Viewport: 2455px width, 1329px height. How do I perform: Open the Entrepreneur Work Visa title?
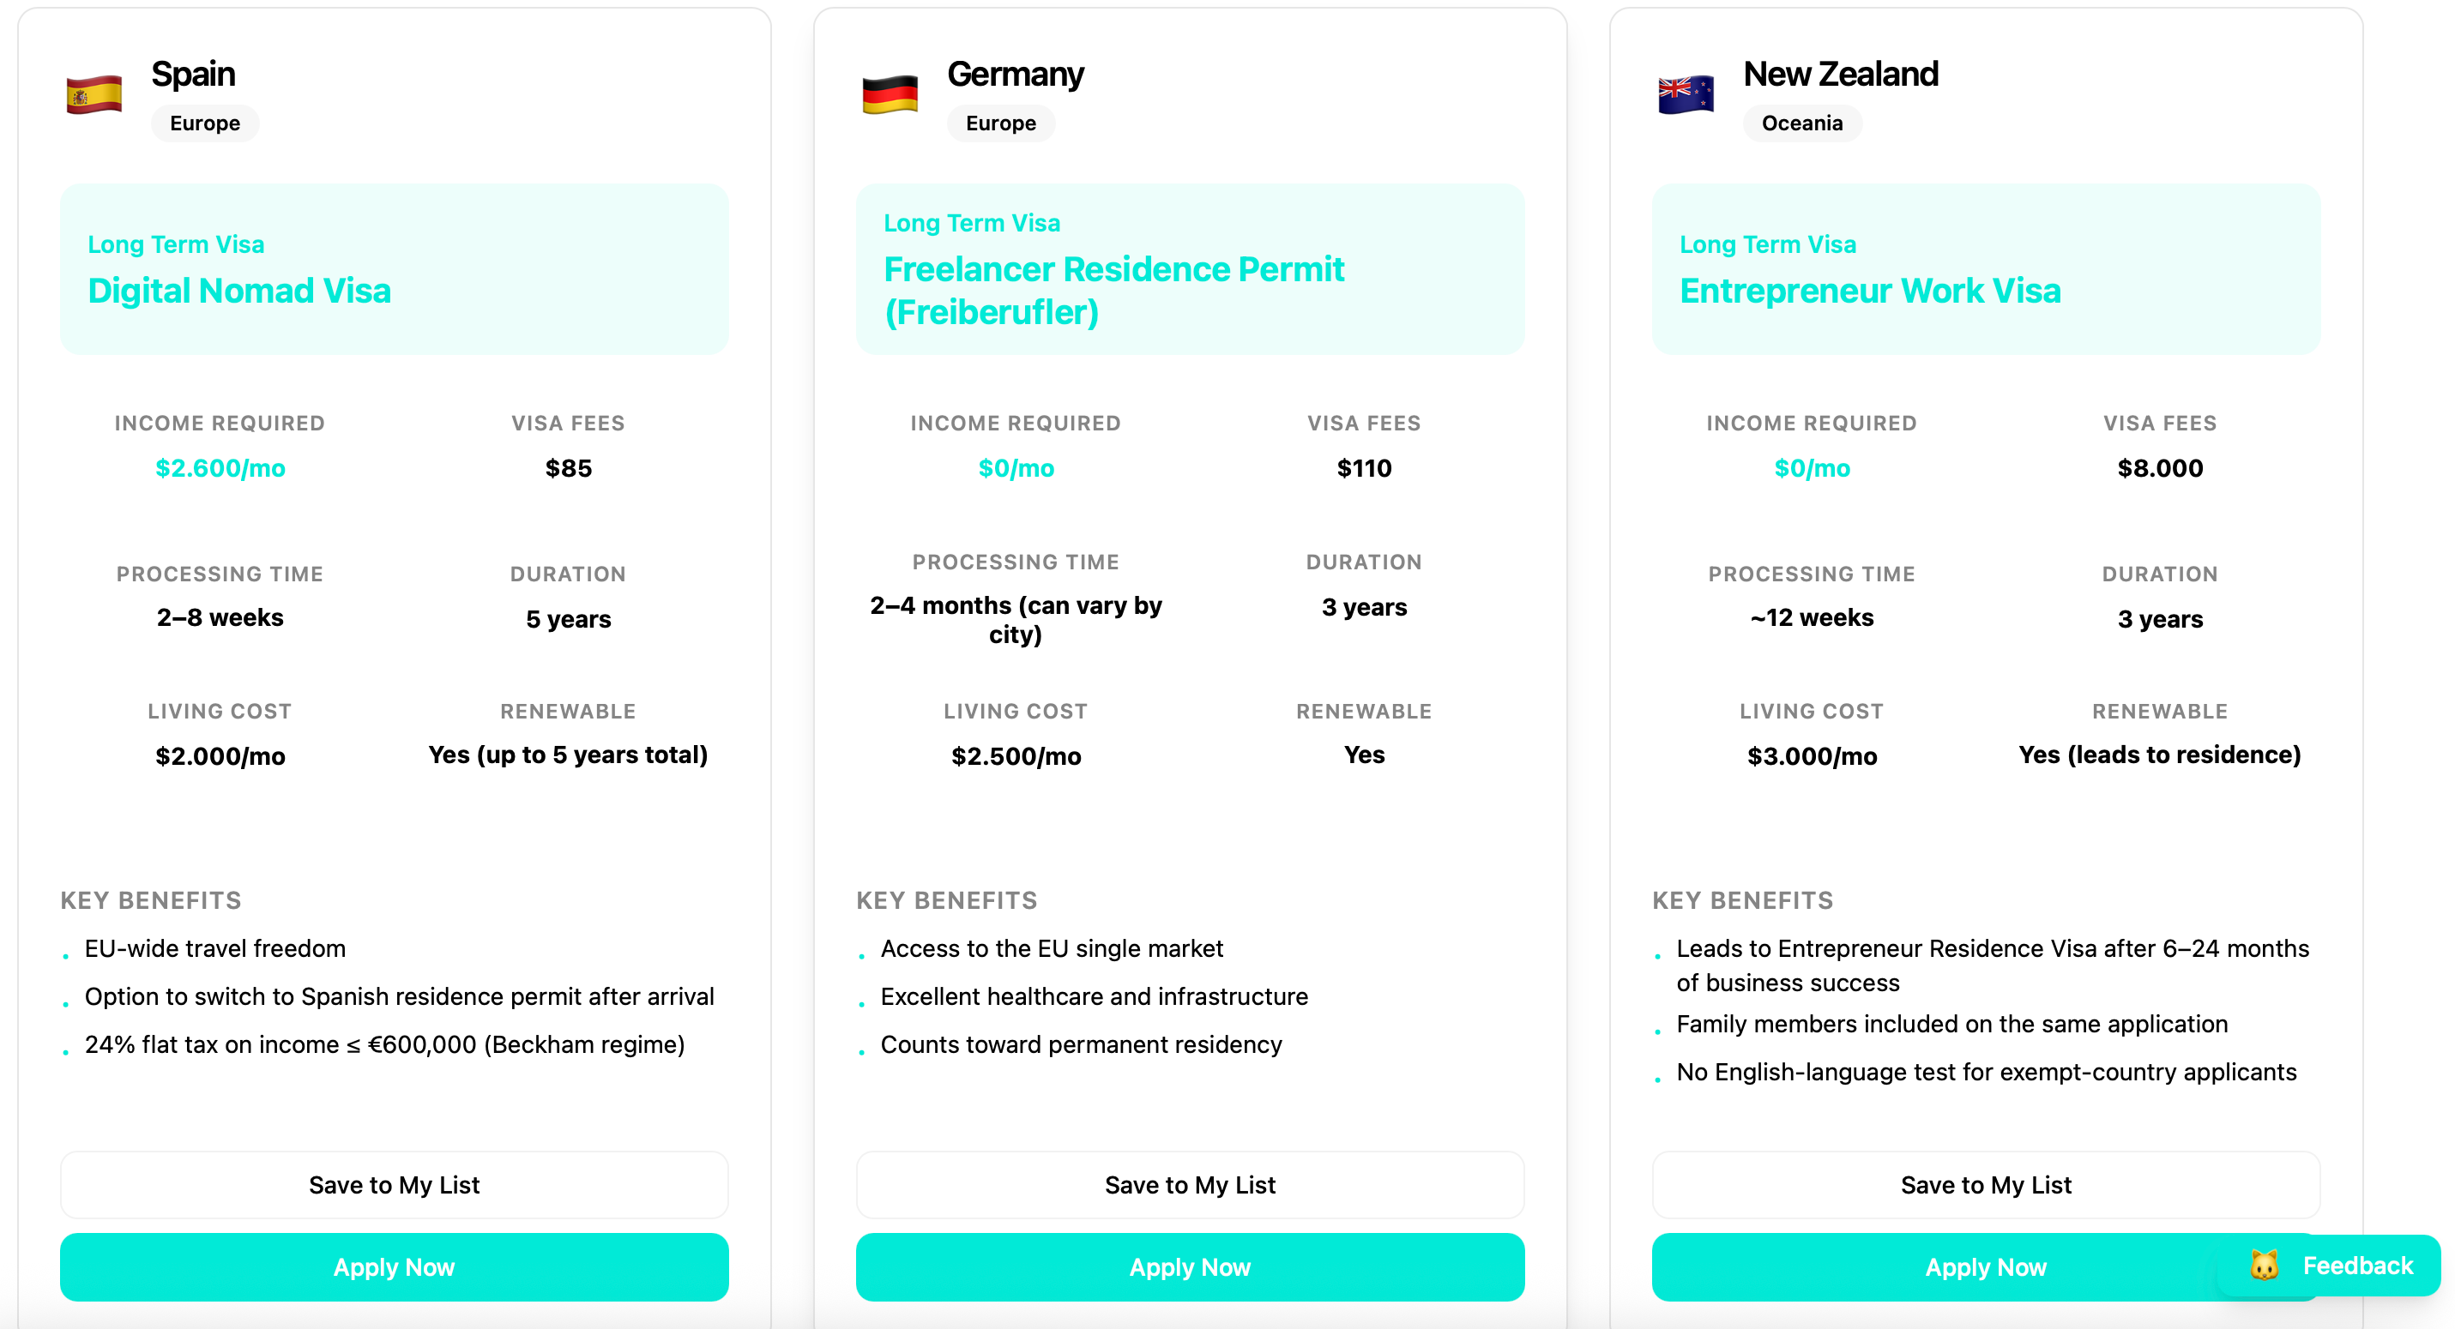coord(1870,291)
